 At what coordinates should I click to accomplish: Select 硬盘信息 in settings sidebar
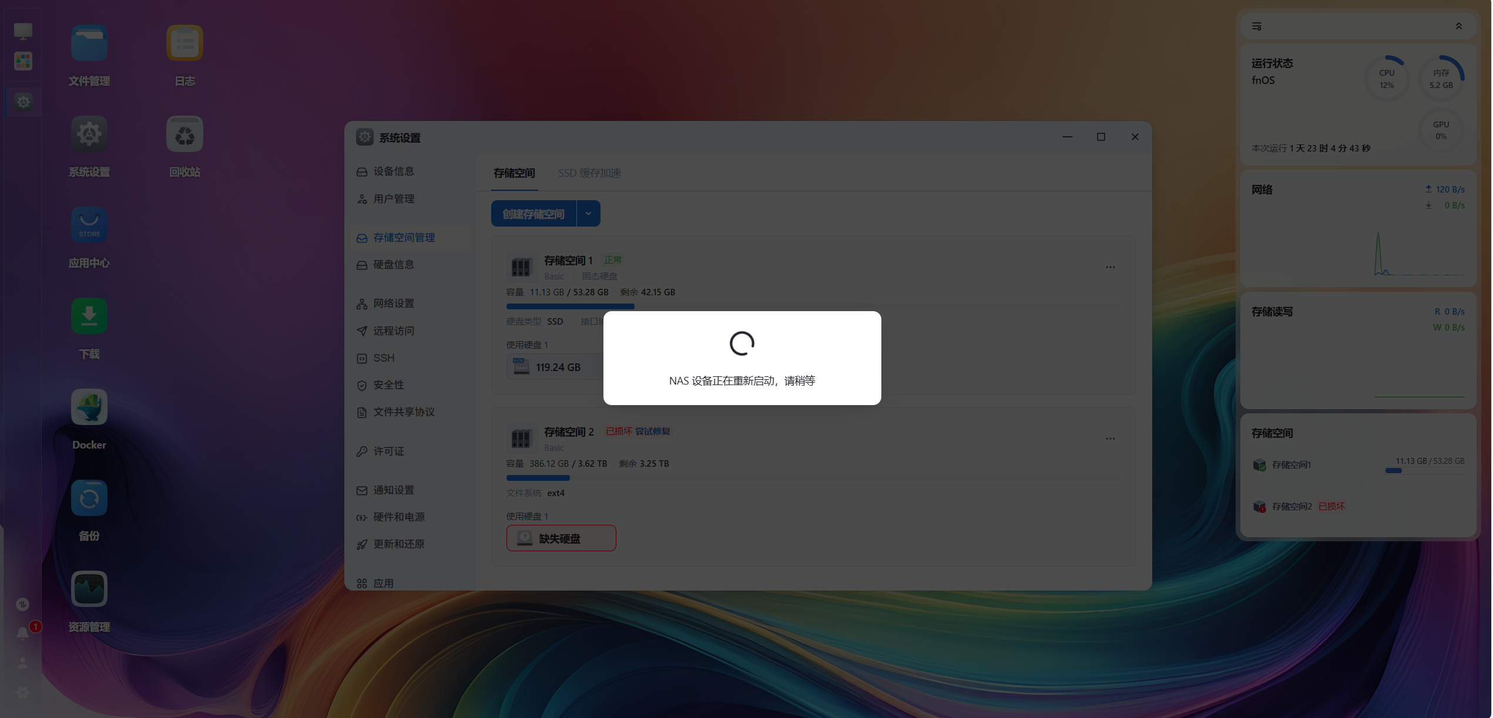393,265
